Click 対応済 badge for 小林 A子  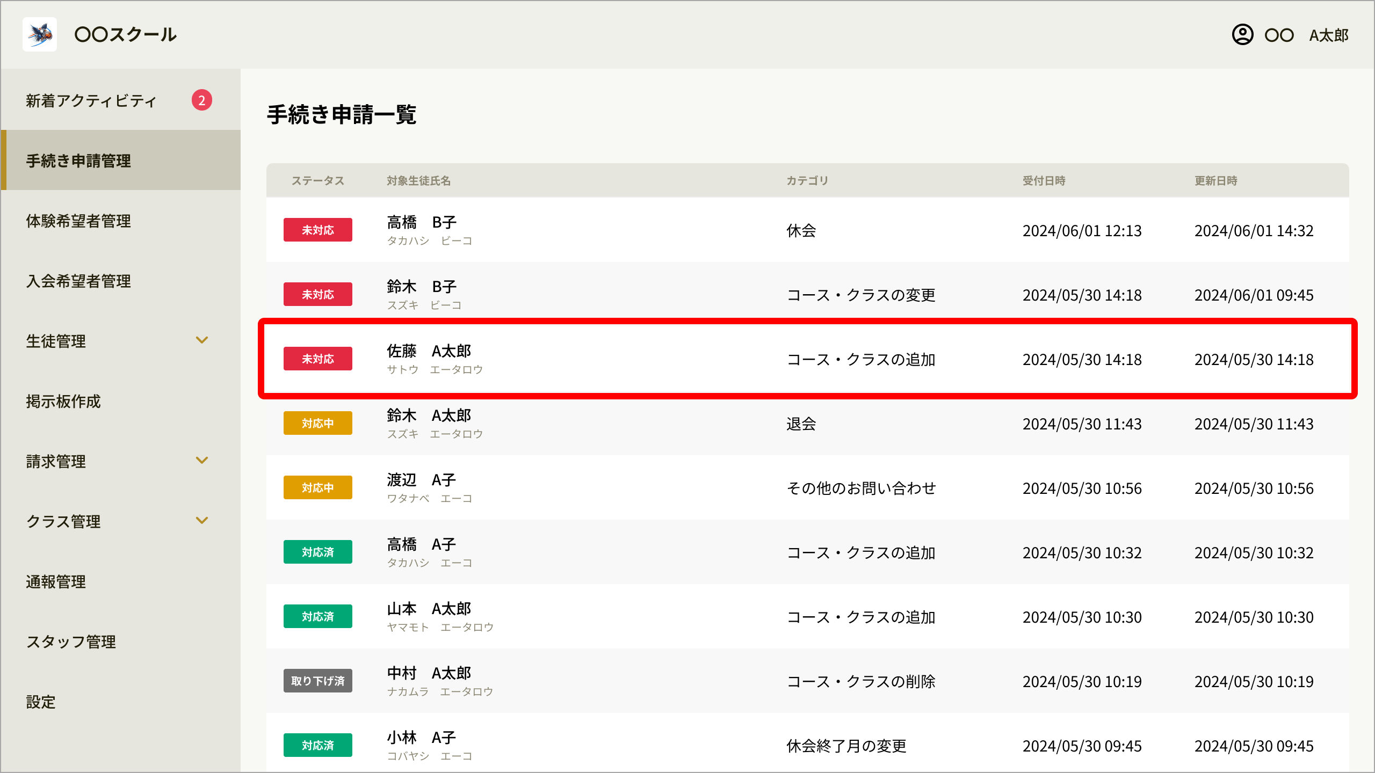click(318, 745)
